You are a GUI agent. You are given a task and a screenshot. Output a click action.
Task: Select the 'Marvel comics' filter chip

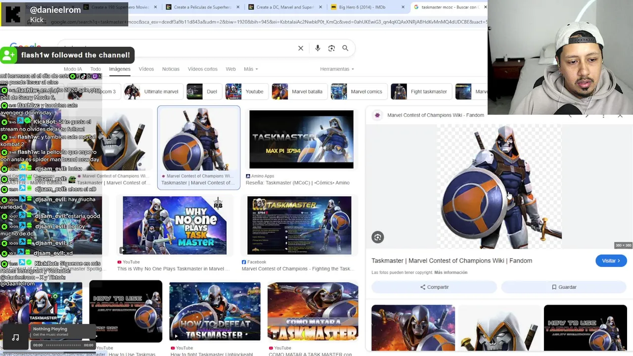coord(358,91)
